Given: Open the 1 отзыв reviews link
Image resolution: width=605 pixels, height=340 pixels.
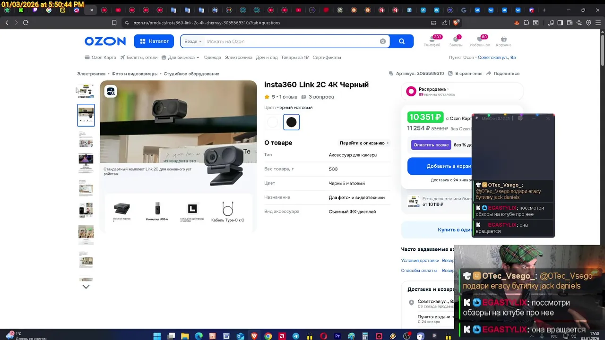Looking at the screenshot, I should [x=288, y=97].
